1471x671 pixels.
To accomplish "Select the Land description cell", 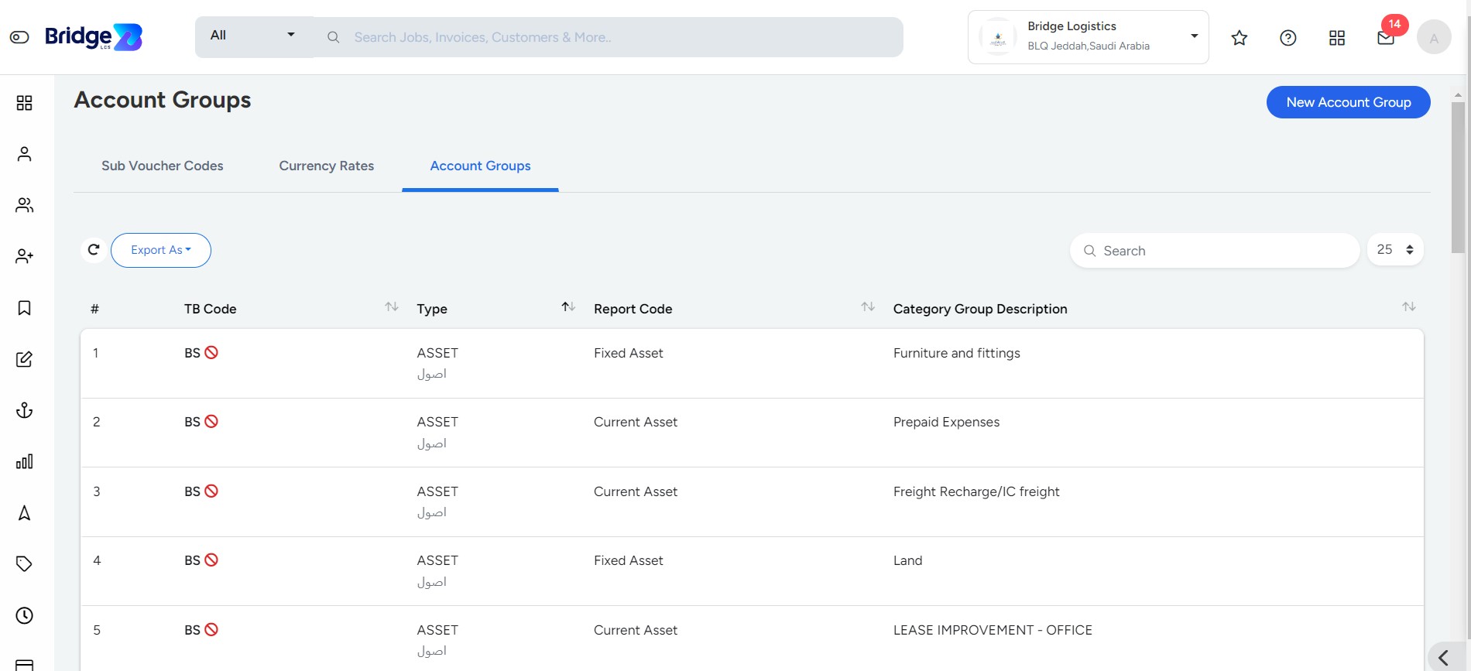I will click(907, 560).
